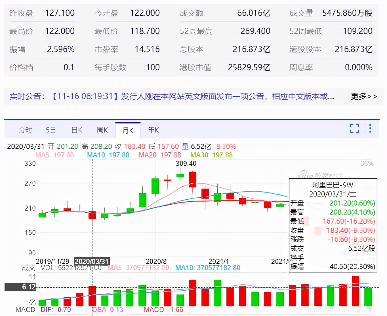Image resolution: width=387 pixels, height=316 pixels.
Task: Click the MA10: 197.88 indicator label
Action: point(108,155)
